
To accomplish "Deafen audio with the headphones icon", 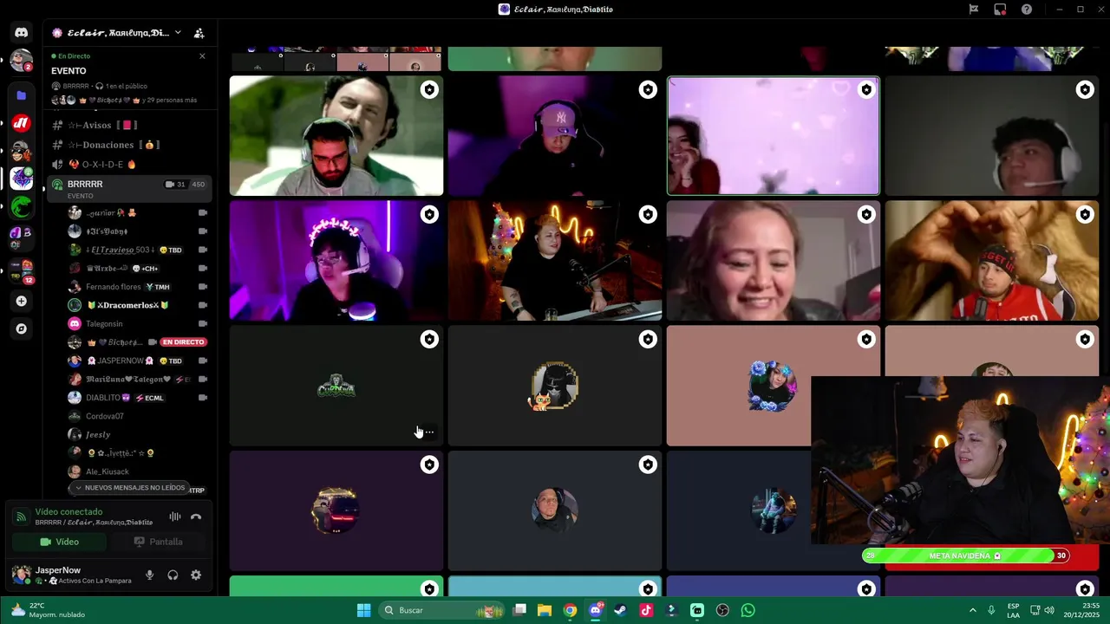I will point(173,575).
